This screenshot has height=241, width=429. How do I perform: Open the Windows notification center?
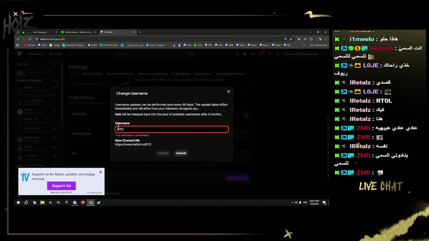coord(324,203)
